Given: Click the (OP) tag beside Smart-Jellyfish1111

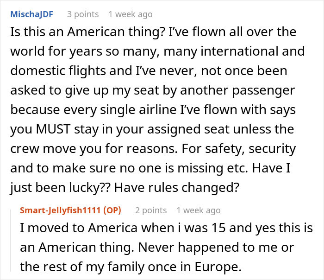Looking at the screenshot, I should (111, 210).
